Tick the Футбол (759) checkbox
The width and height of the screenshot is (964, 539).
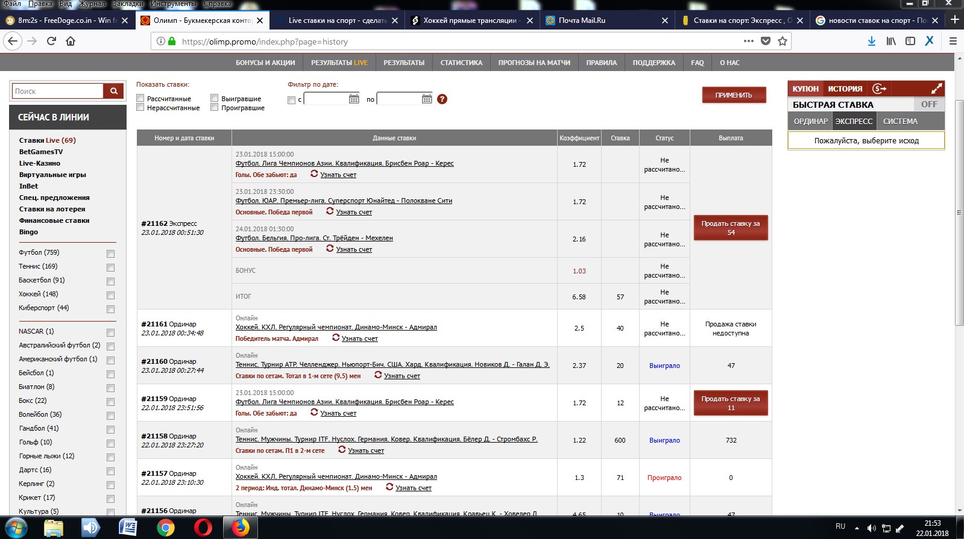pos(110,254)
